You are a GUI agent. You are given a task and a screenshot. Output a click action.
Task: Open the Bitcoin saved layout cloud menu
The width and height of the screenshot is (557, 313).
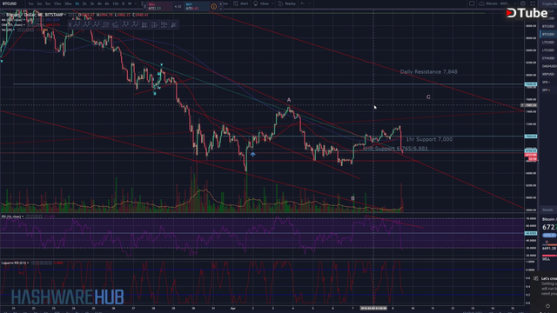(x=497, y=3)
